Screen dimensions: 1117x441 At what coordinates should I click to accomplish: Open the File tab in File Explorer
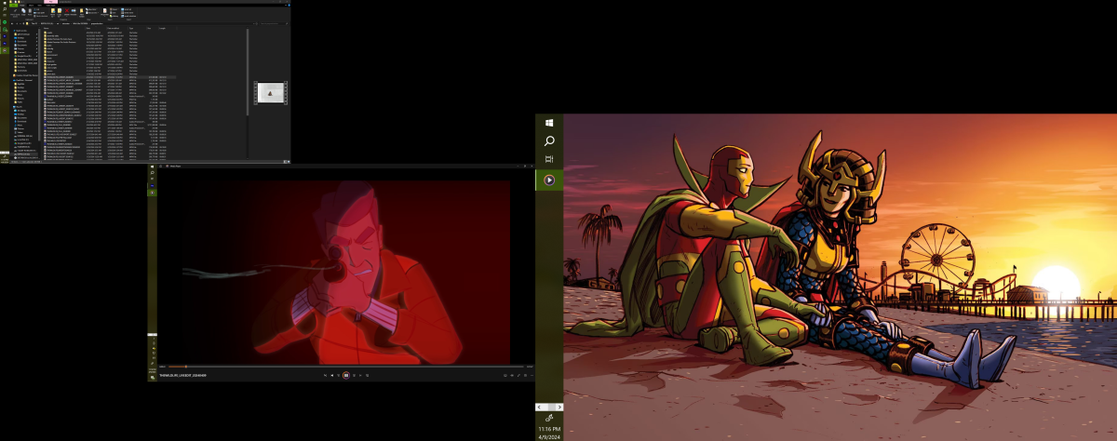coord(14,6)
